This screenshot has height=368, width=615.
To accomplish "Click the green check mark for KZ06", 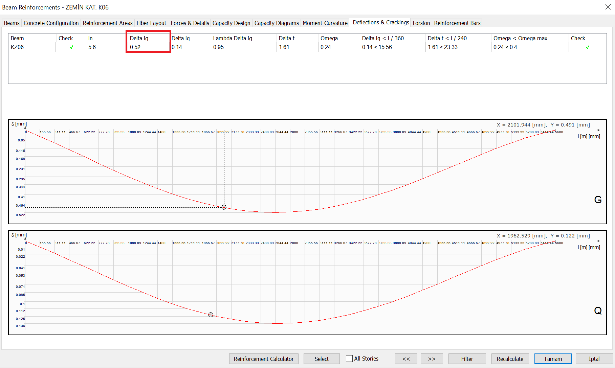I will point(71,47).
